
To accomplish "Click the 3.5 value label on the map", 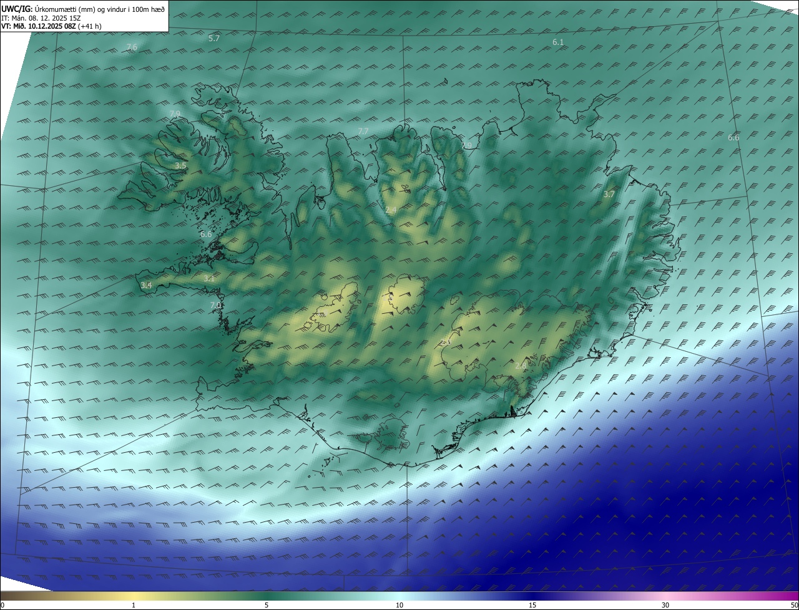I will tap(180, 165).
